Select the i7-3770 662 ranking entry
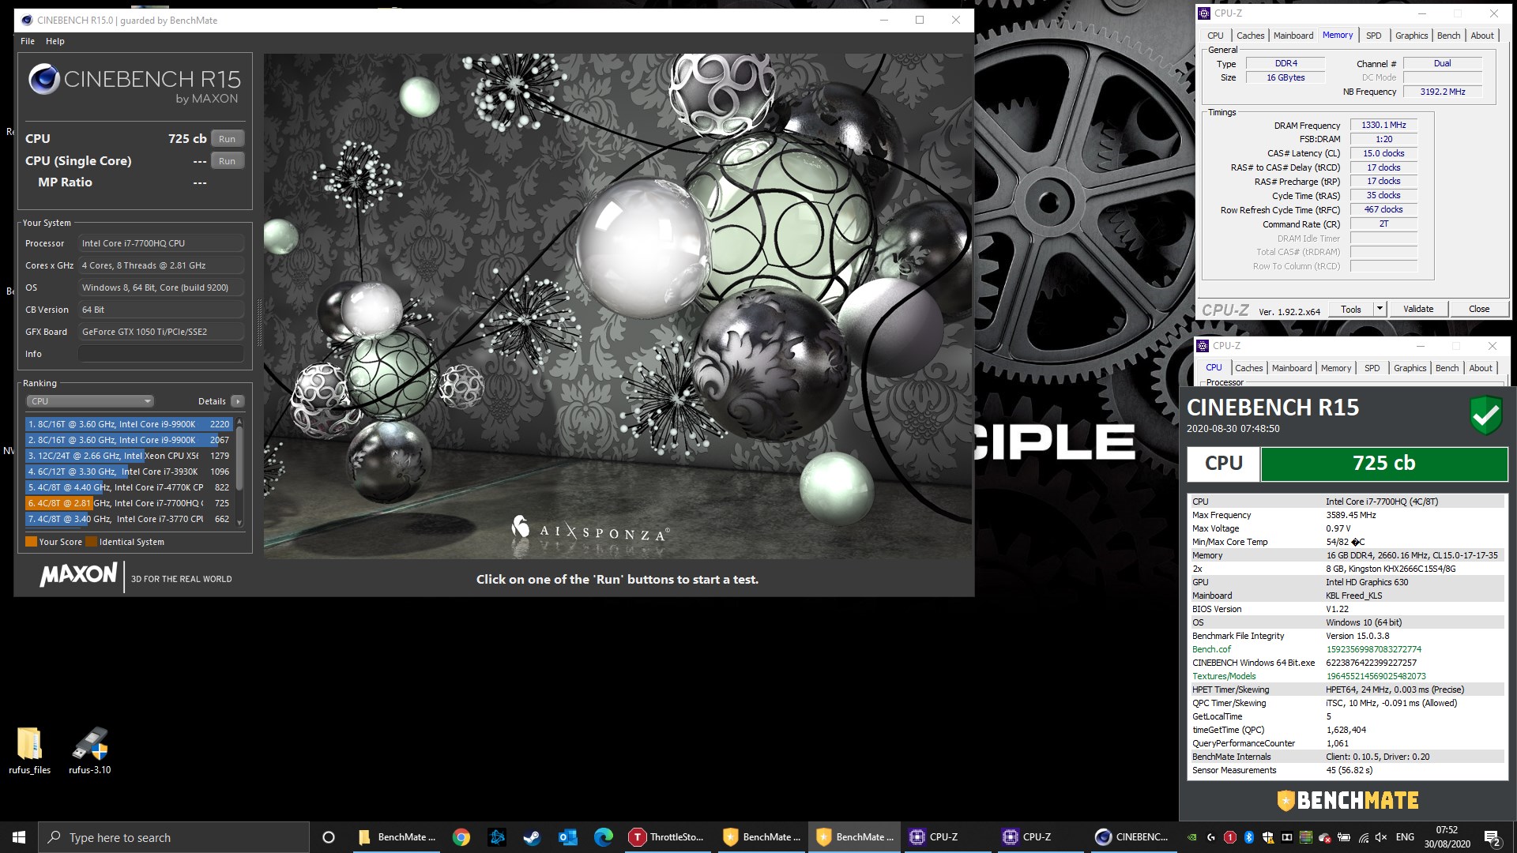 pos(129,519)
